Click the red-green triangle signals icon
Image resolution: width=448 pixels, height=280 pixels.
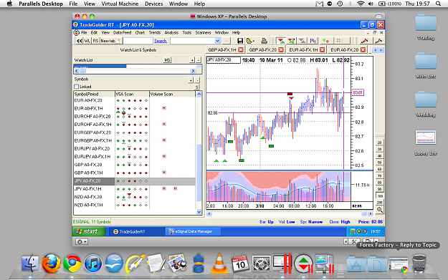[282, 41]
